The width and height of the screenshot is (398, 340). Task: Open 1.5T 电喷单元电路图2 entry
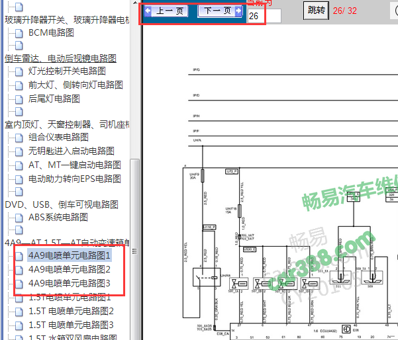(x=71, y=311)
